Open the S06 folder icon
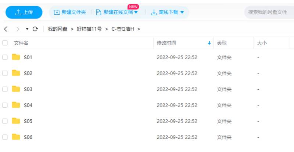294x152 pixels. tap(16, 137)
